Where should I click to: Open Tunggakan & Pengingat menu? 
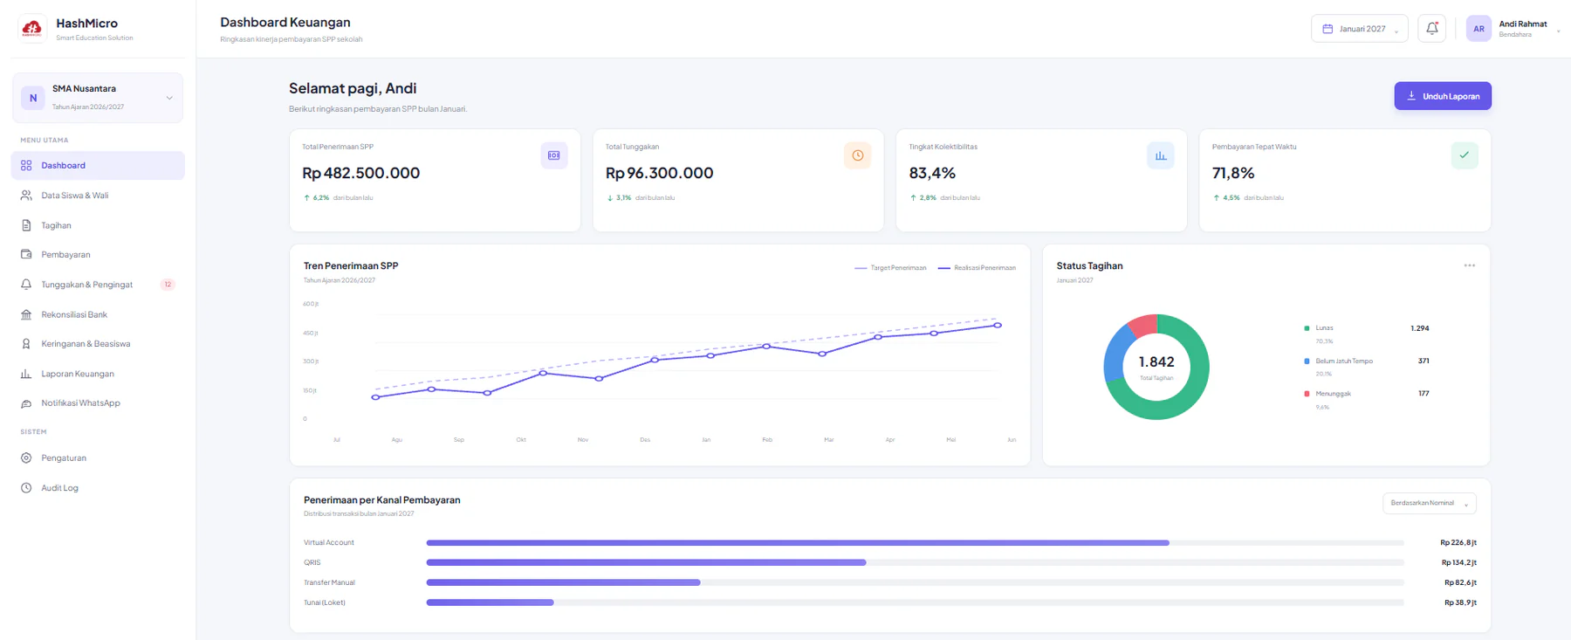98,285
